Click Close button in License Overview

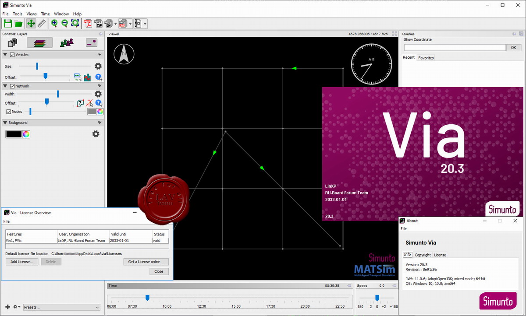(x=159, y=271)
